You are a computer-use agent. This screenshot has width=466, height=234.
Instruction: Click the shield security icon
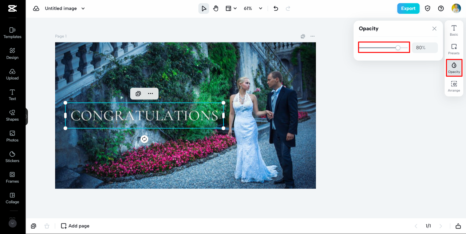428,8
